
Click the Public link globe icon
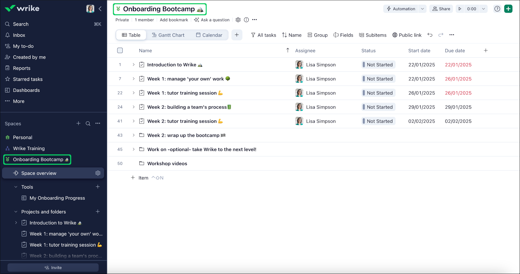pyautogui.click(x=395, y=35)
